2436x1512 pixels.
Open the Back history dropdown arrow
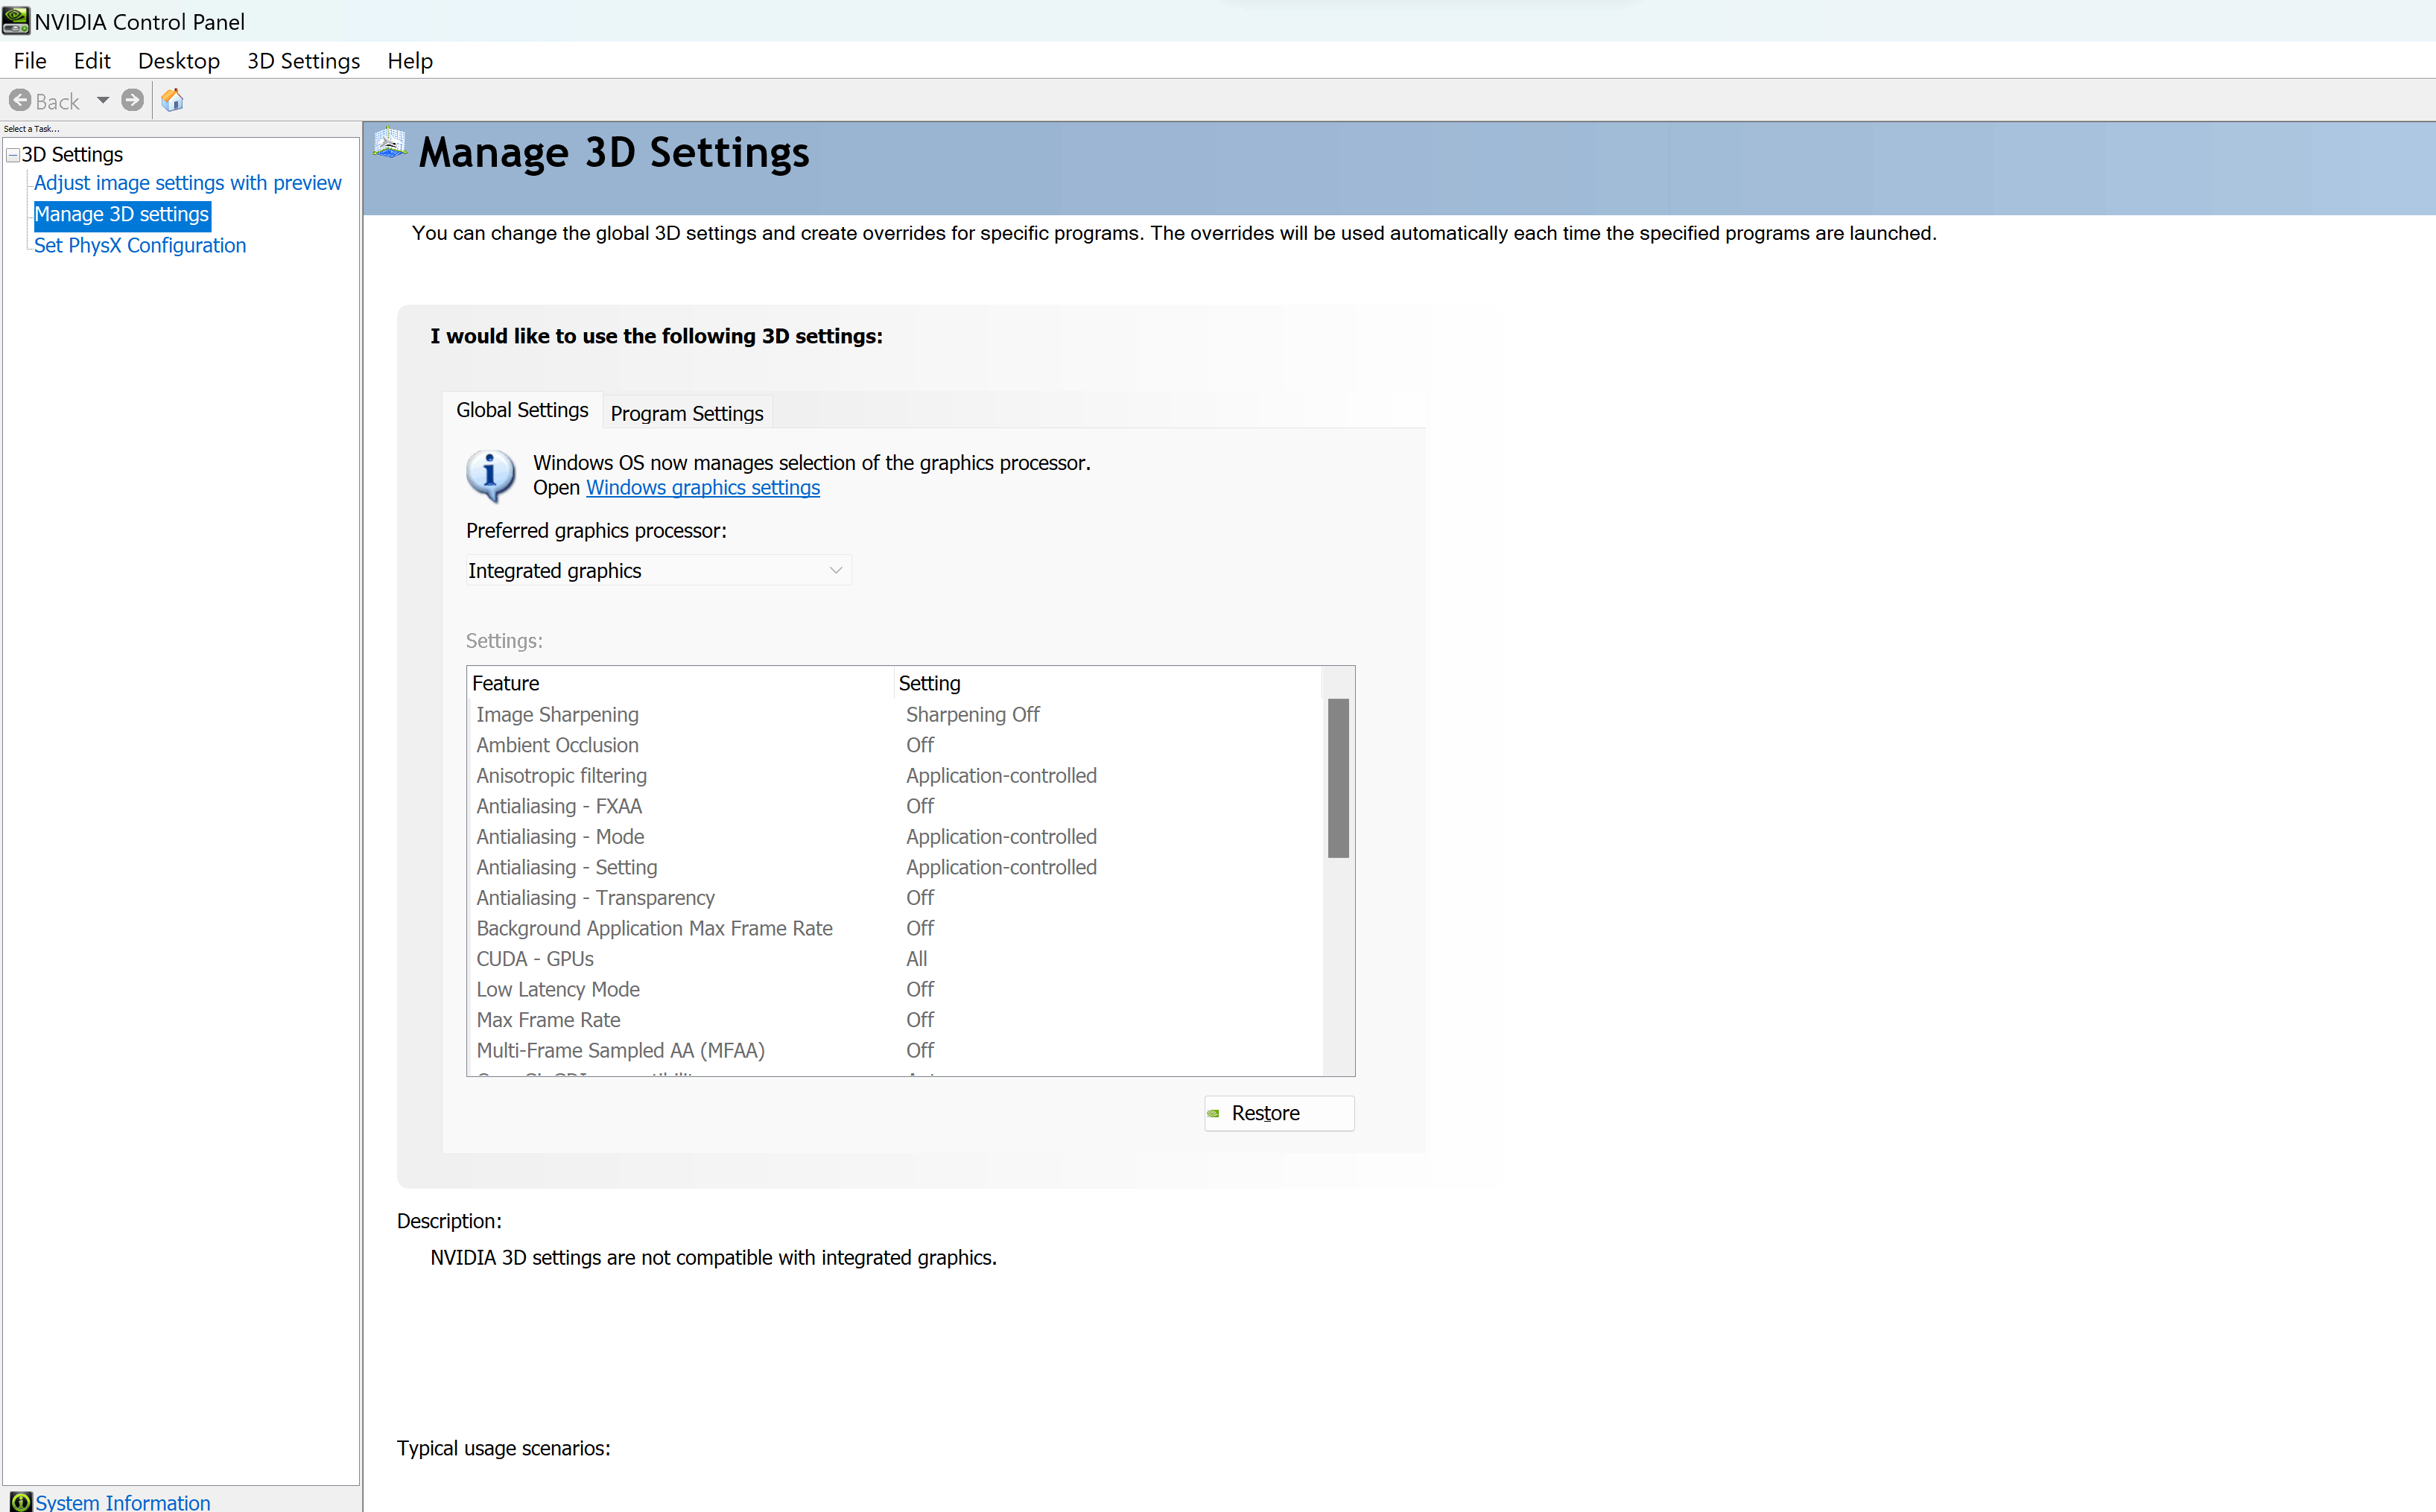pos(102,100)
